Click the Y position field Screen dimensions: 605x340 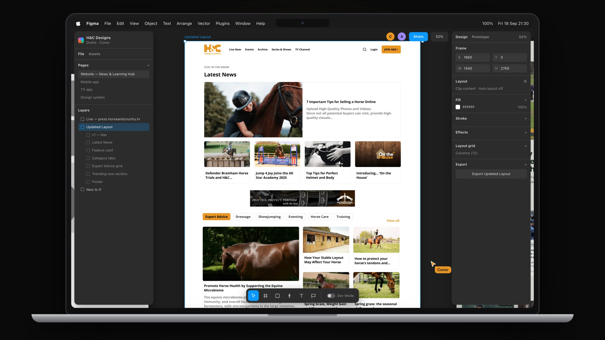(509, 57)
